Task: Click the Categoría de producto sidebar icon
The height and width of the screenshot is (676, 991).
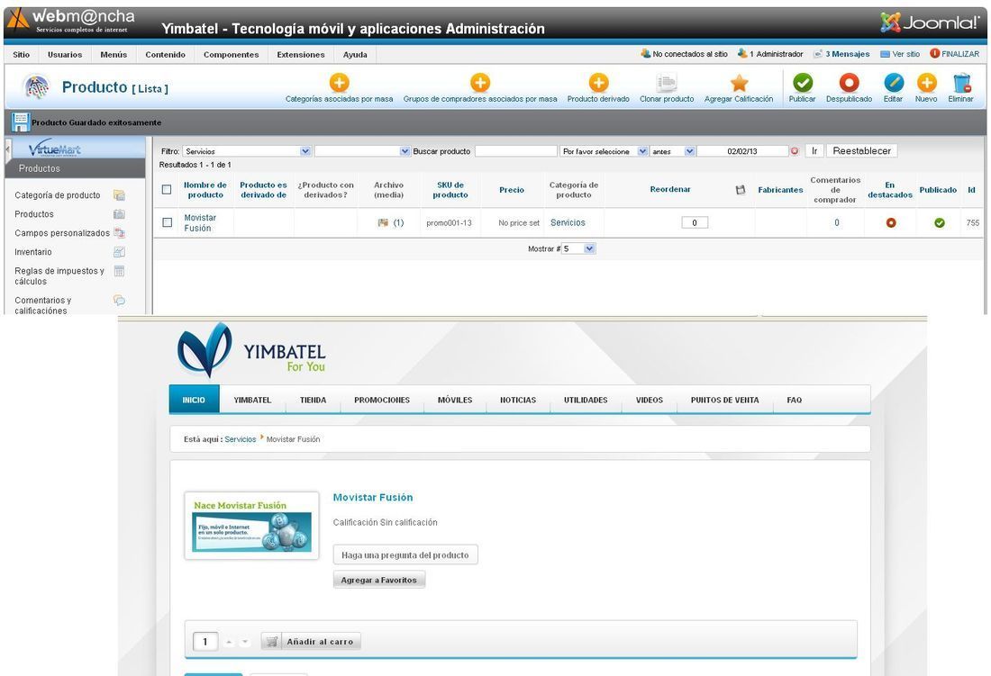Action: click(119, 195)
